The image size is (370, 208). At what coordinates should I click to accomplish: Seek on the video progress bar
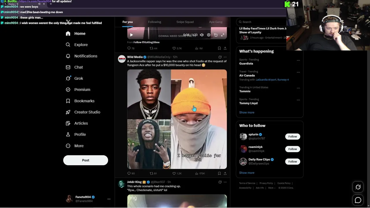[x=177, y=29]
